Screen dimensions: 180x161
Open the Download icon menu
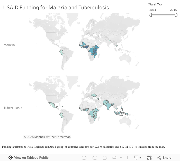[136, 157]
